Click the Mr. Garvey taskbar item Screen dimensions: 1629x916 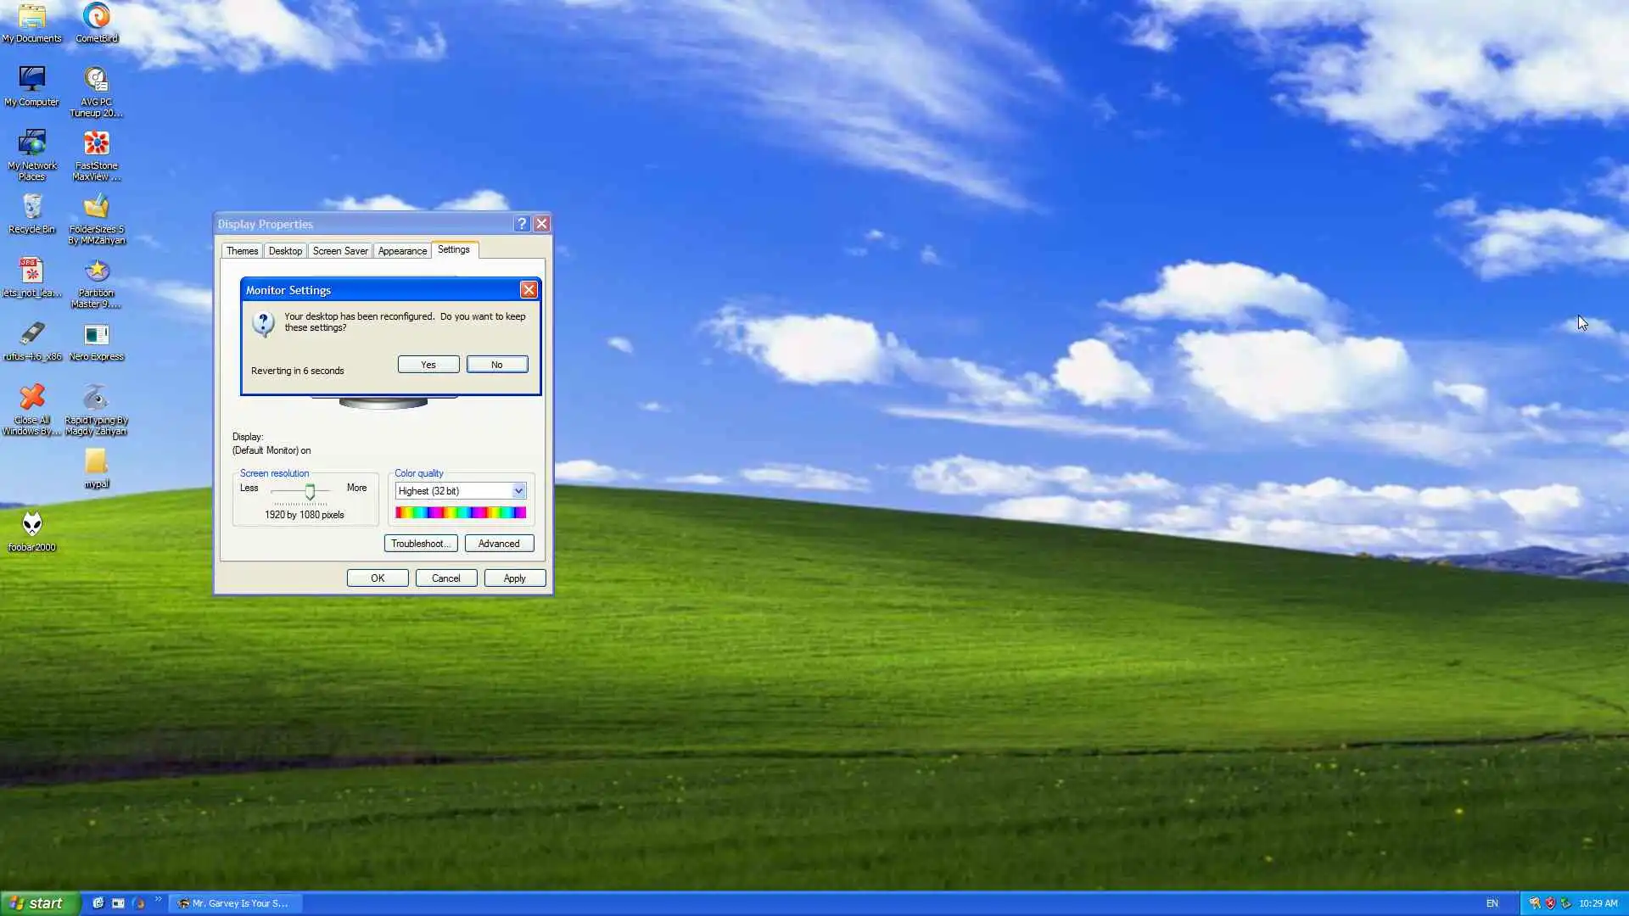tap(236, 903)
